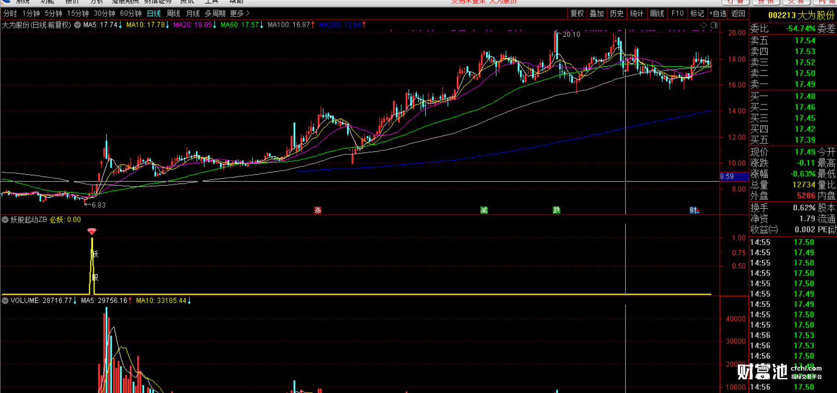Click the MA60: 17.57 label
Viewport: 837px width, 393px height.
tap(242, 25)
